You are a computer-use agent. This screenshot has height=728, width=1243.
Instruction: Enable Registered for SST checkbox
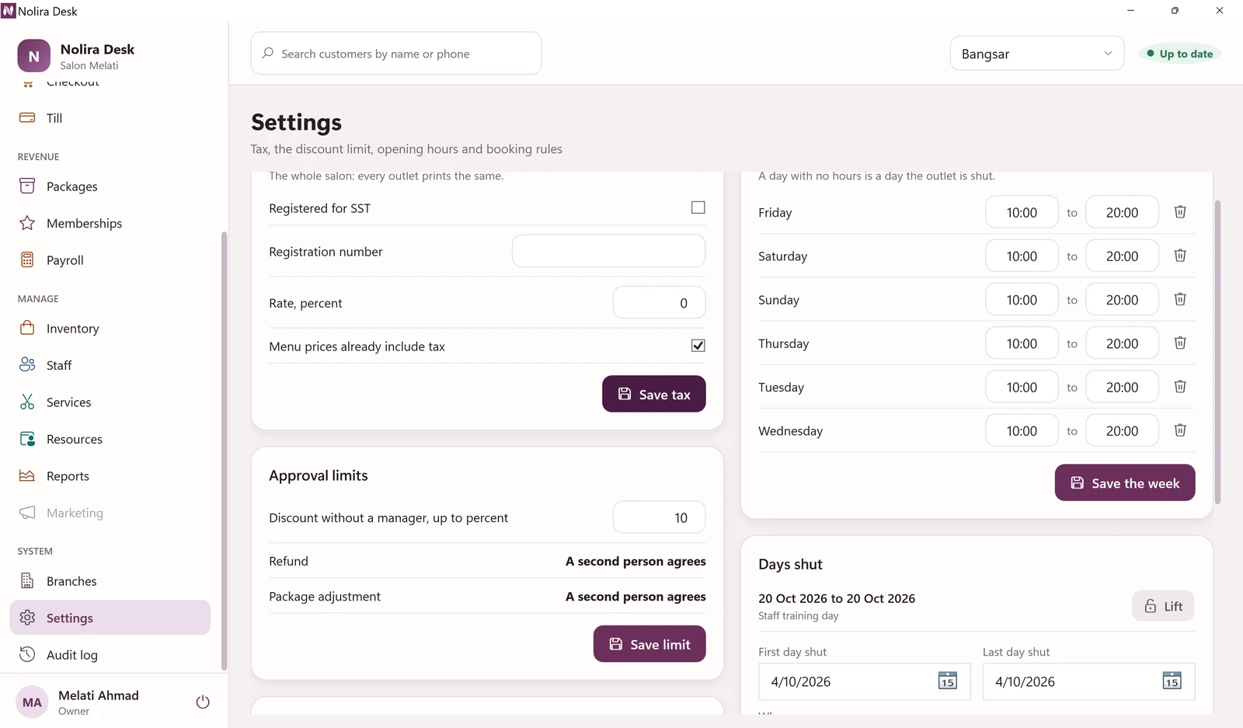(x=698, y=207)
